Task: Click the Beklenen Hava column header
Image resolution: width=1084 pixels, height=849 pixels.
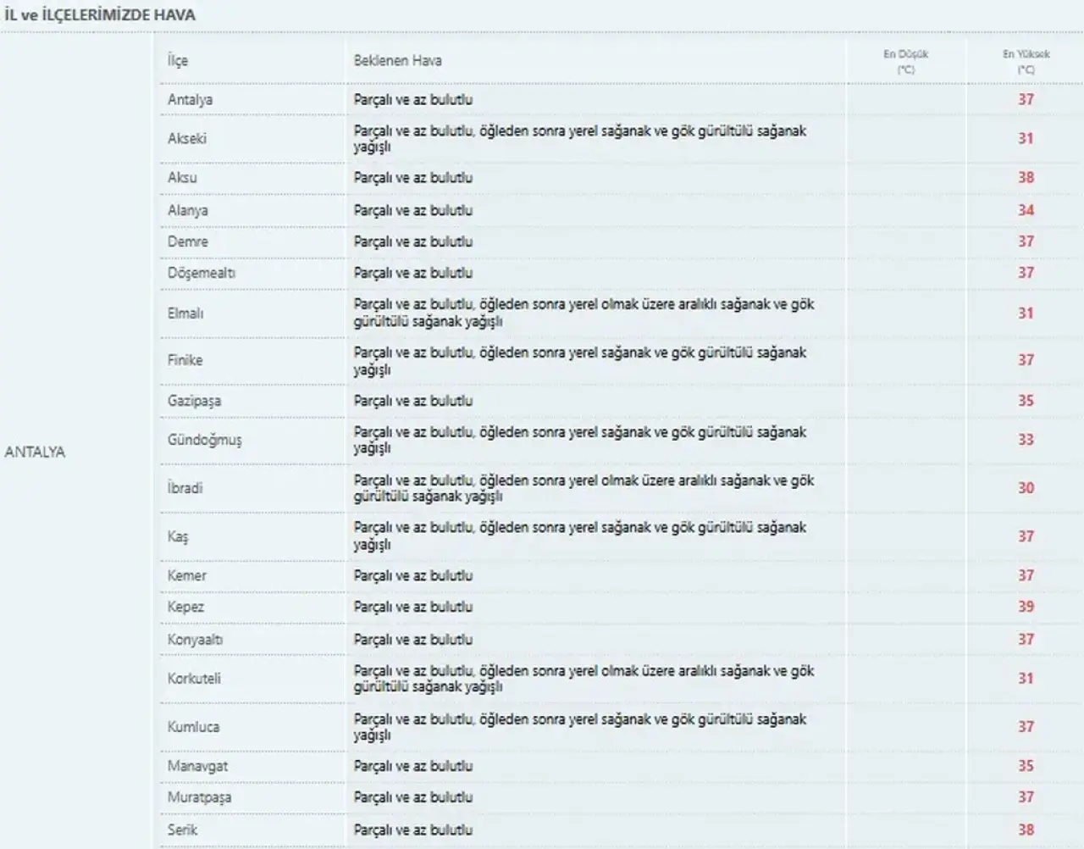Action: (397, 61)
